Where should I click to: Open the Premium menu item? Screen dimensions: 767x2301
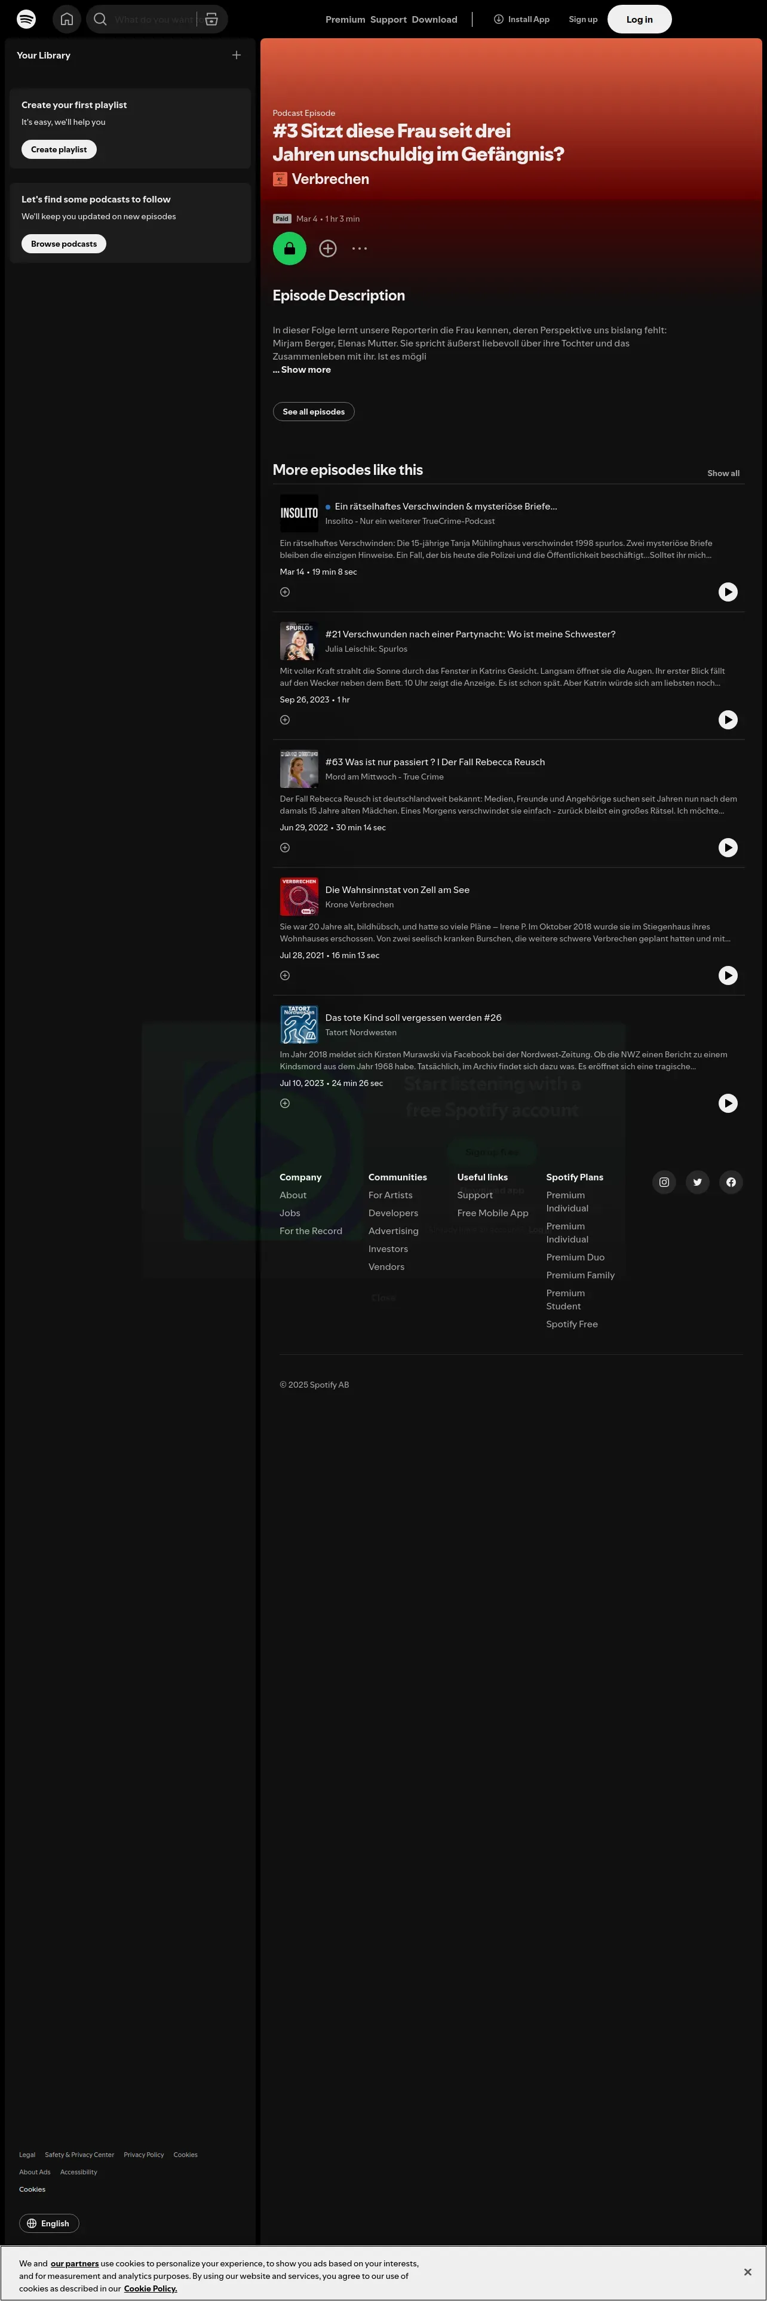tap(345, 20)
